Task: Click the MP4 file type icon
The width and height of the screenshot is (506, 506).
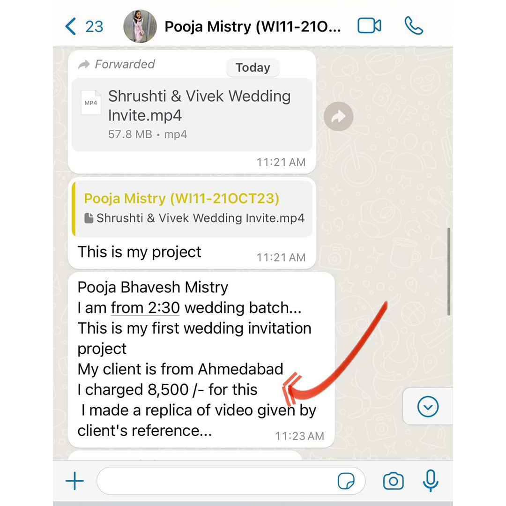Action: pyautogui.click(x=91, y=102)
